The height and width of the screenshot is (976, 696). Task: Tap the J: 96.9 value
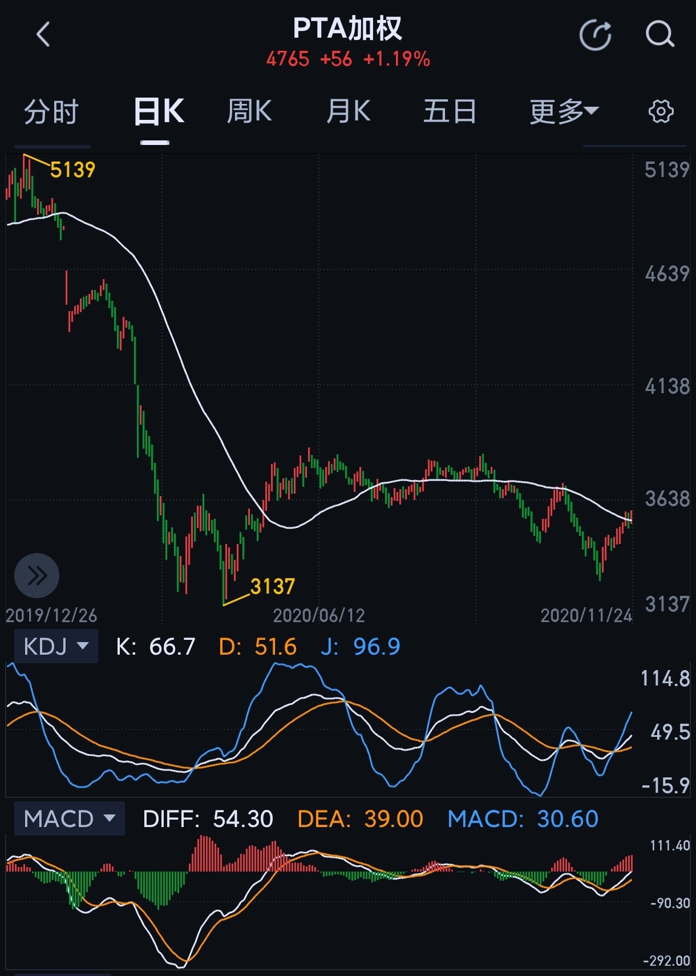click(361, 647)
